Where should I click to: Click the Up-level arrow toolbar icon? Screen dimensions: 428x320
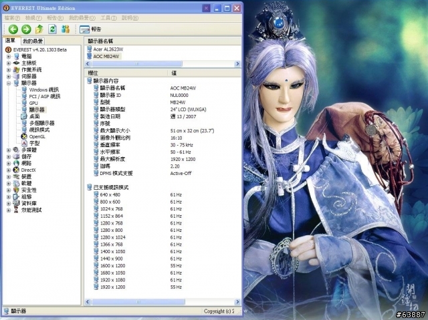[x=39, y=29]
